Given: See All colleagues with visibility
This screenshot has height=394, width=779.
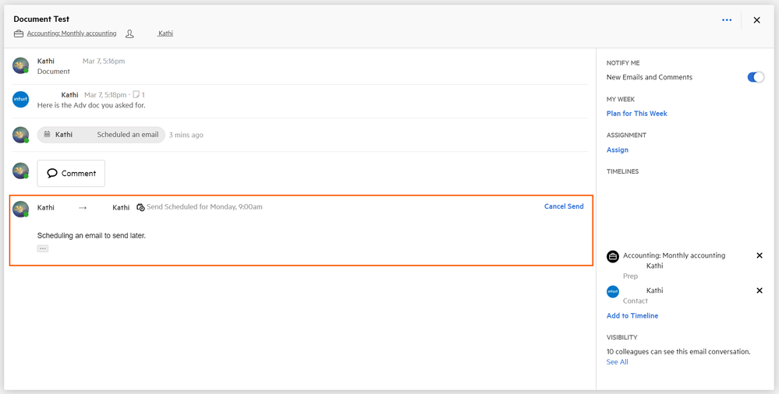Looking at the screenshot, I should [617, 362].
